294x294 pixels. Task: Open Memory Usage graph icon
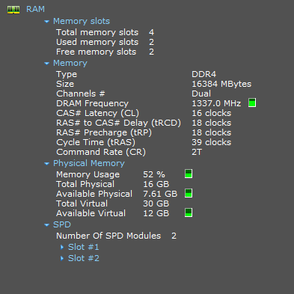point(189,174)
